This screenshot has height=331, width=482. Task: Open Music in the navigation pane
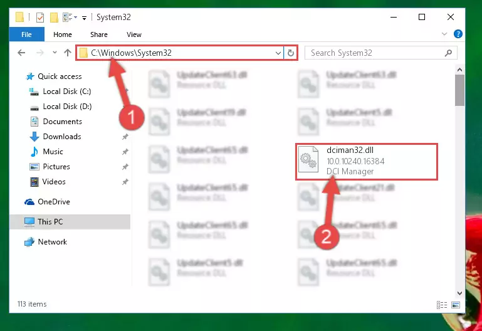(x=53, y=152)
